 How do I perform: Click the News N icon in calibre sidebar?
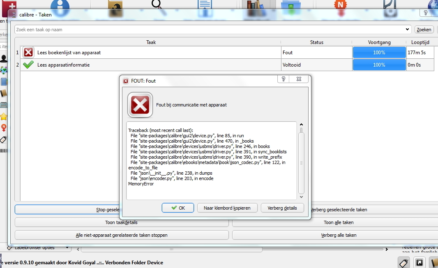(x=4, y=128)
